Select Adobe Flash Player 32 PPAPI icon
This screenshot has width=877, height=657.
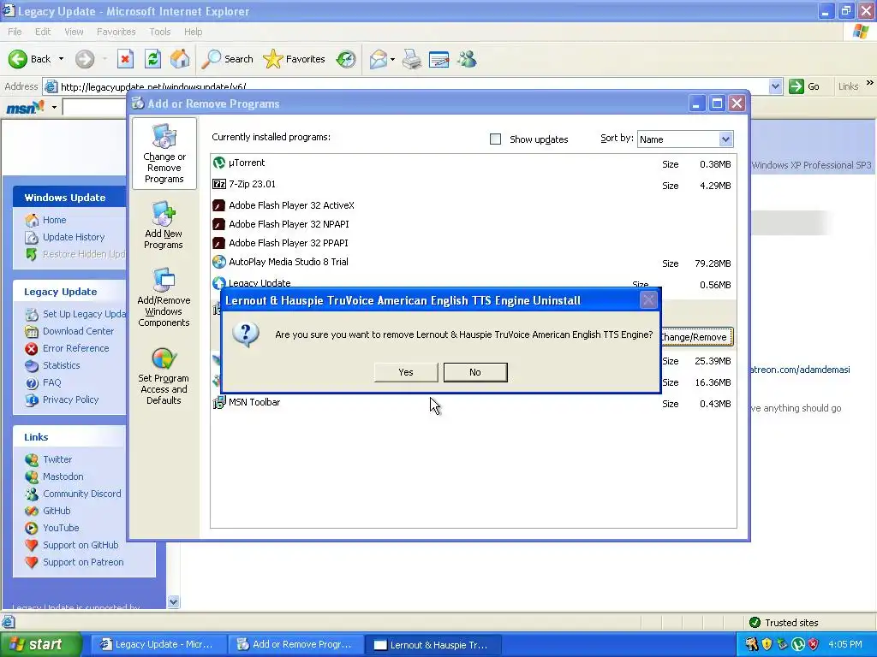tap(218, 243)
